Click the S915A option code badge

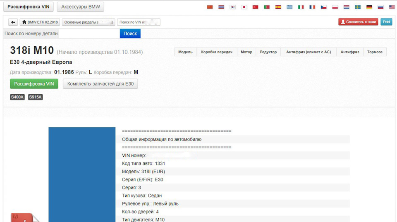click(35, 97)
